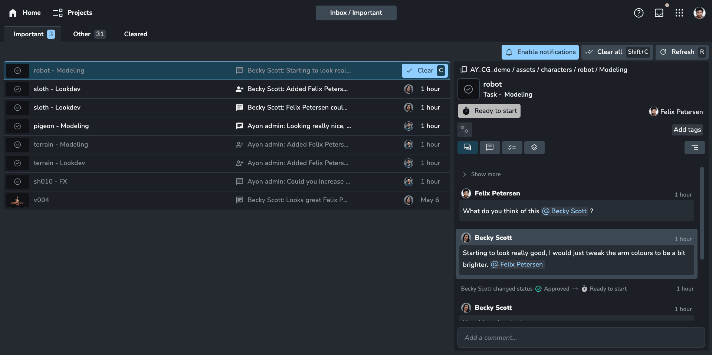The height and width of the screenshot is (355, 712).
Task: Click the Add a comment field
Action: (x=581, y=338)
